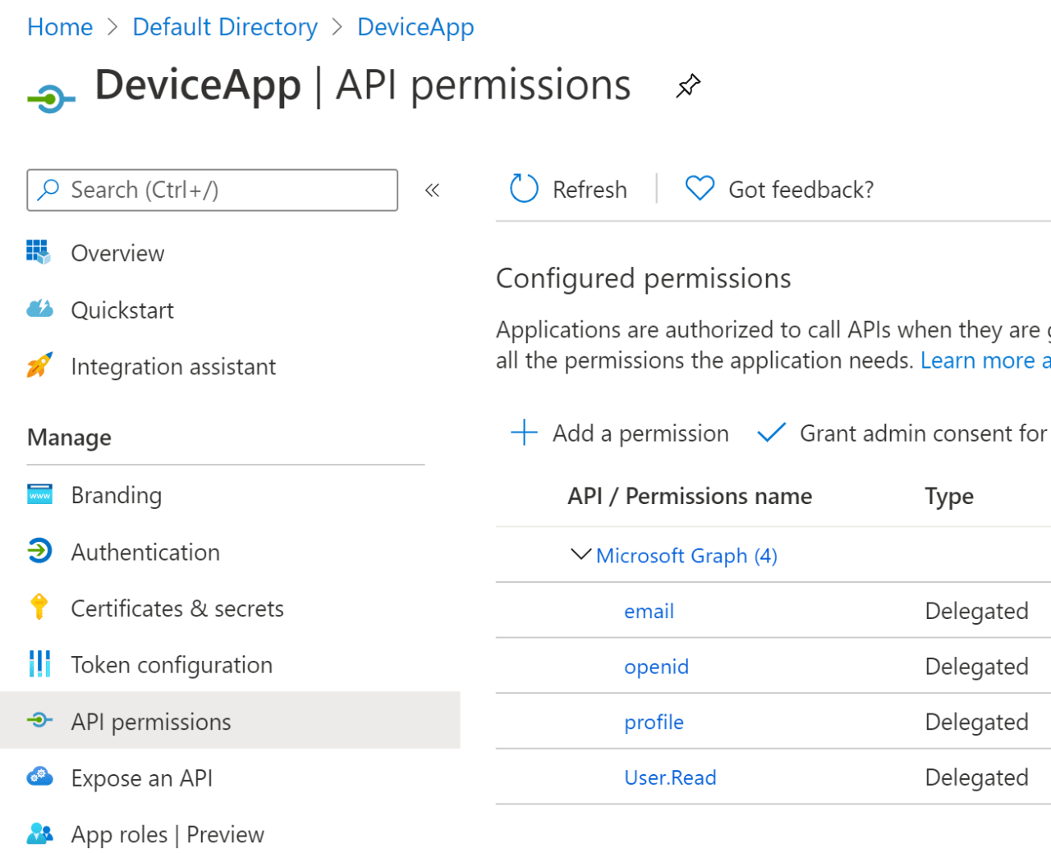Refresh the configured permissions list
This screenshot has height=853, width=1051.
pos(567,189)
